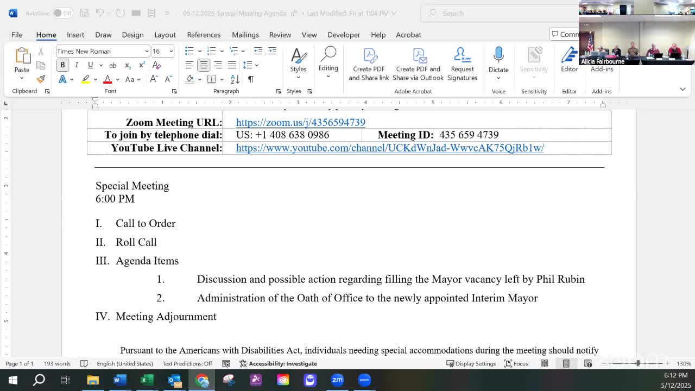Click the Format Painter icon
The width and height of the screenshot is (695, 391).
pos(41,79)
